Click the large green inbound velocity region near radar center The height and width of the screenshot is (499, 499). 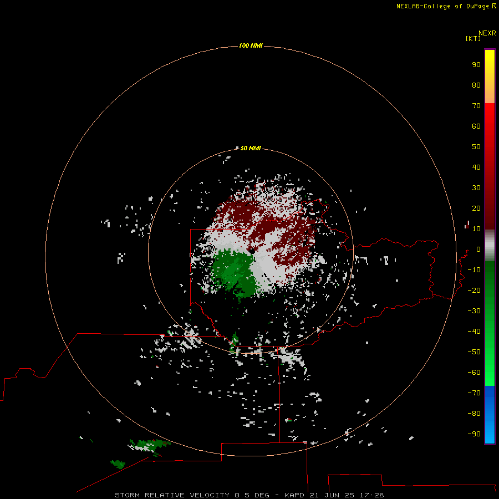[235, 272]
